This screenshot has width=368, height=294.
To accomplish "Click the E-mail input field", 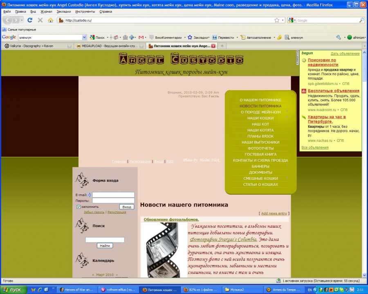I will [113, 195].
